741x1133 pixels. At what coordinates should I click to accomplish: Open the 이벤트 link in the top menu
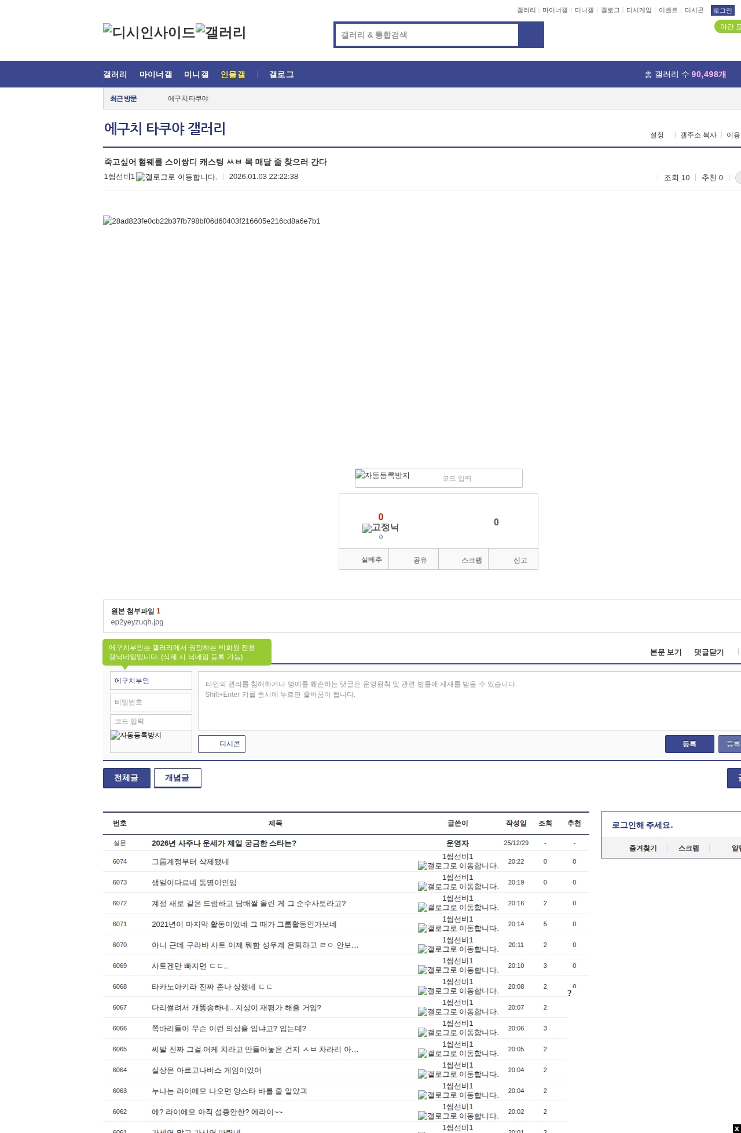point(668,10)
